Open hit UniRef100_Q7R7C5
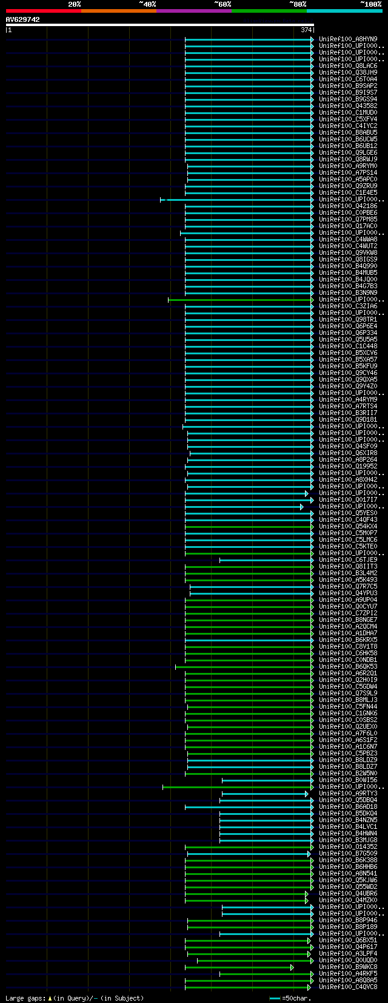This screenshot has width=388, height=1003. tap(348, 587)
